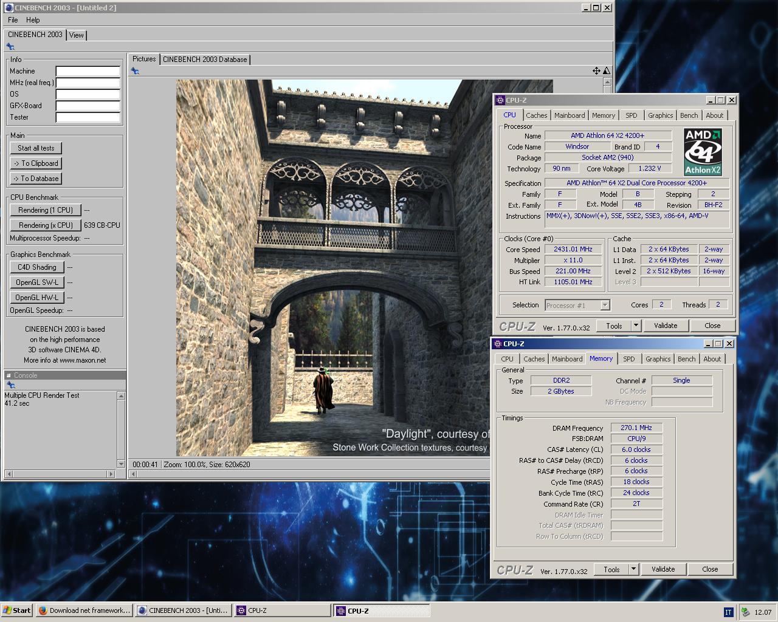Switch to CINEBENCH 2003 taskbar button

183,610
